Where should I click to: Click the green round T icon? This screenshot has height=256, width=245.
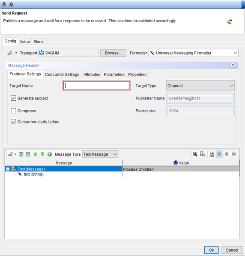tap(50, 154)
